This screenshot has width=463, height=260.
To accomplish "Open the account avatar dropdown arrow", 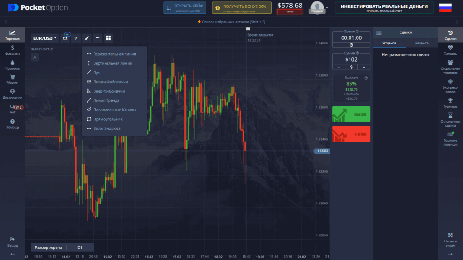I will pos(327,8).
